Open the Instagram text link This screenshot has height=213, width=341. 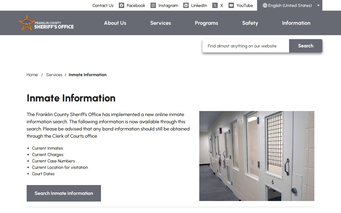tap(168, 5)
